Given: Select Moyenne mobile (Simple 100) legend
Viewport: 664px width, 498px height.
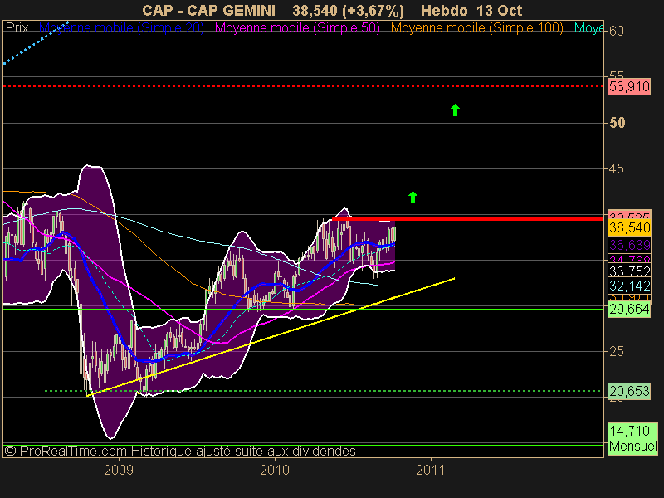Looking at the screenshot, I should [476, 28].
